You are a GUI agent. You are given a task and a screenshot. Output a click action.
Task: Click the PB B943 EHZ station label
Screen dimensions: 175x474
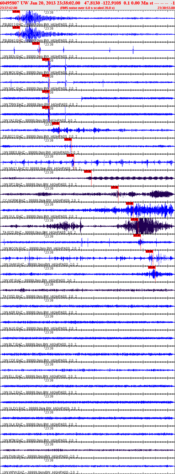tap(13, 41)
